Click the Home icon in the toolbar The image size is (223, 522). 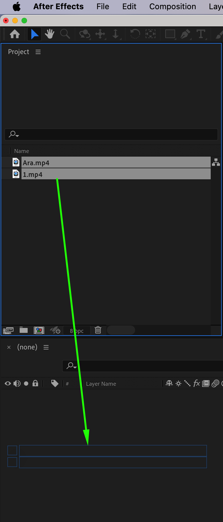point(15,34)
